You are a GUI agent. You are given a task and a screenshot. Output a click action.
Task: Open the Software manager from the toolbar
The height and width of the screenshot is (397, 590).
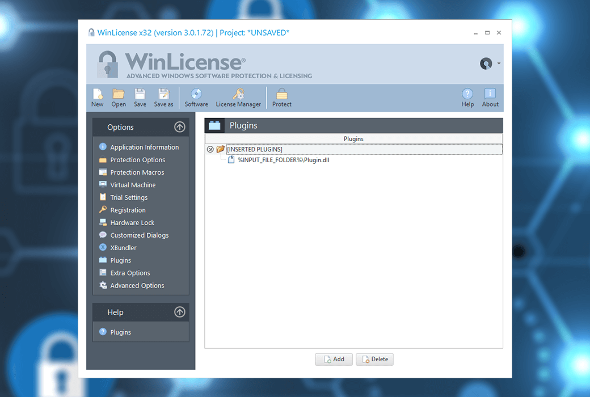pyautogui.click(x=196, y=97)
